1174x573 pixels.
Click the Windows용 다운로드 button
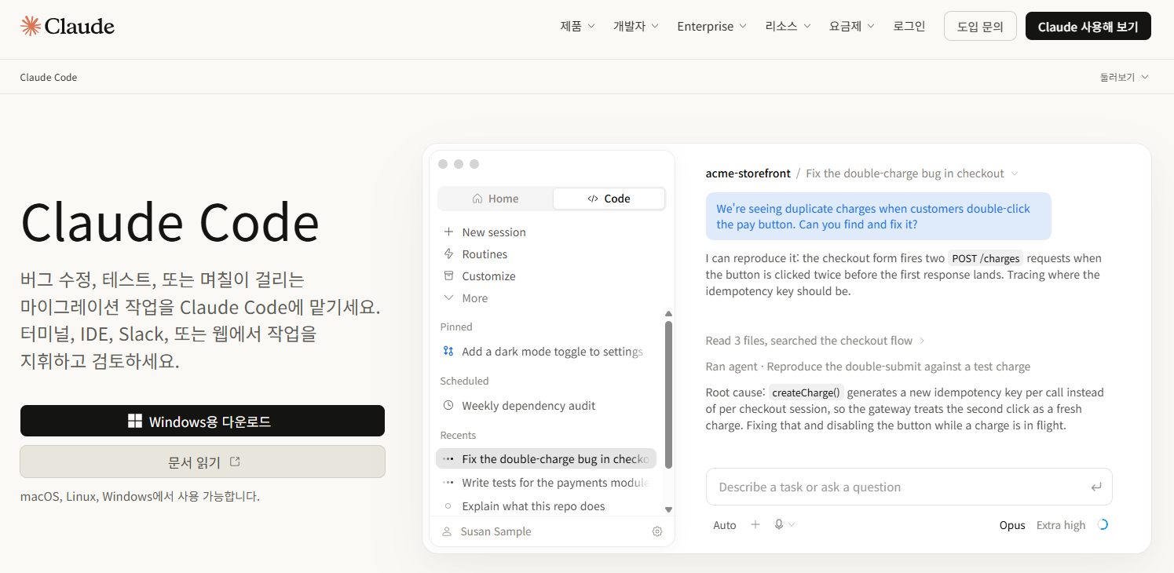point(203,421)
